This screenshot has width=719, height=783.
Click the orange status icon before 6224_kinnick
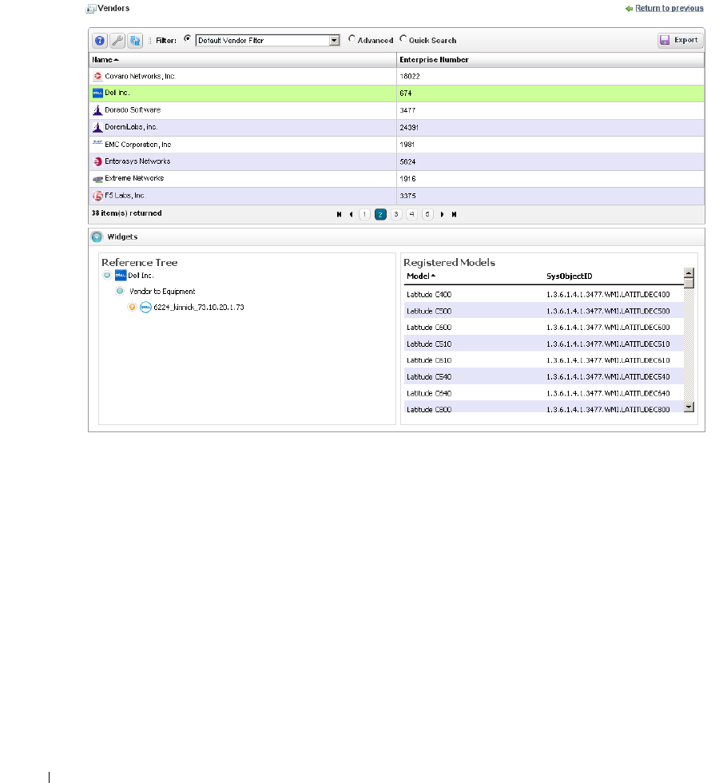tap(132, 307)
